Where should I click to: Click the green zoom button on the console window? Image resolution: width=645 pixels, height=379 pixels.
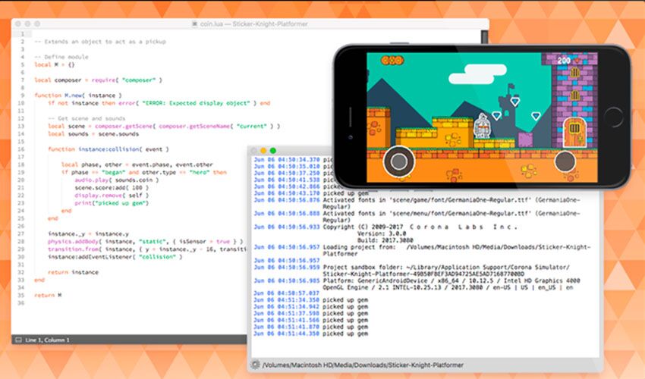click(x=272, y=150)
